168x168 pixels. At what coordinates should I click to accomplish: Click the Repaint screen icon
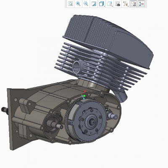[x=94, y=4]
